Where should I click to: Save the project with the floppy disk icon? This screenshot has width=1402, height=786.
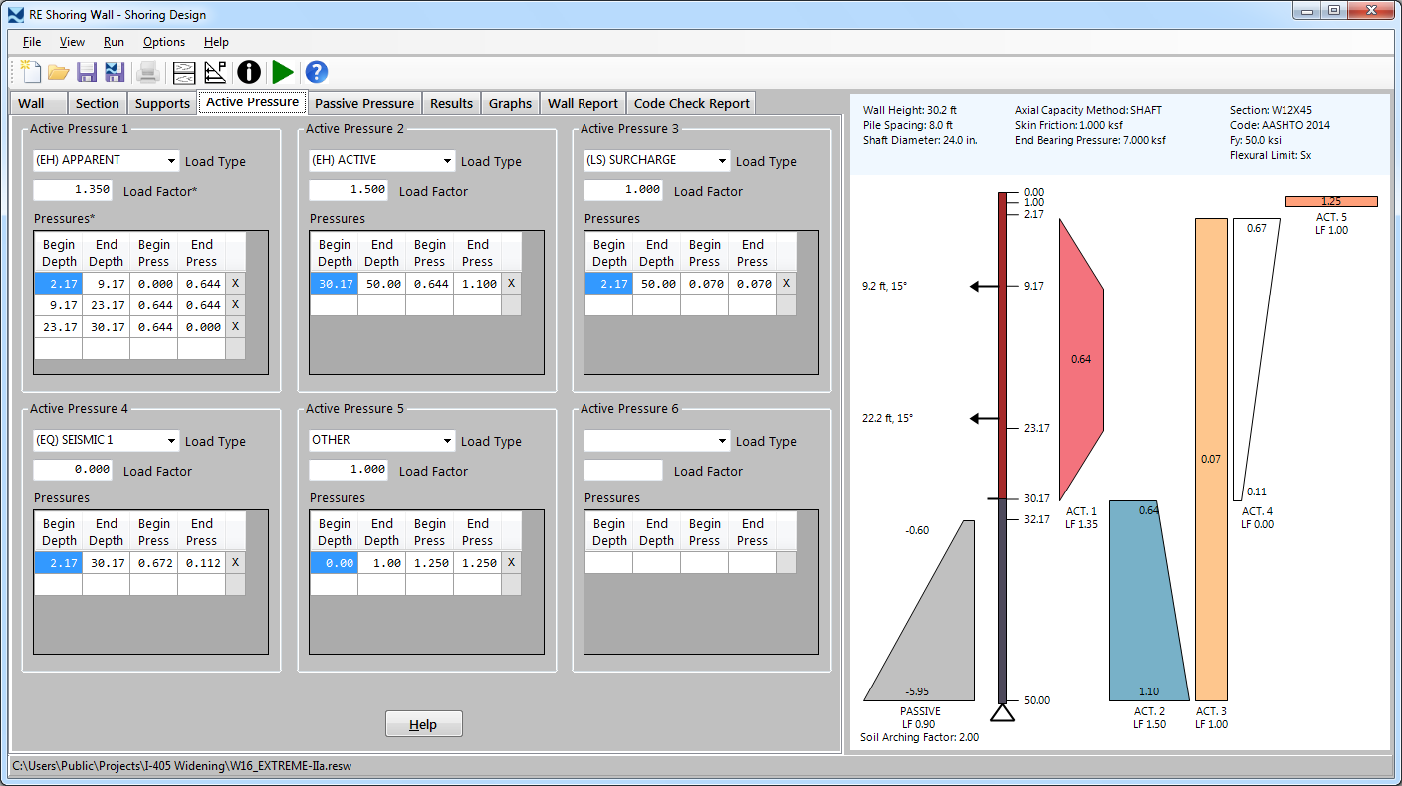coord(87,72)
